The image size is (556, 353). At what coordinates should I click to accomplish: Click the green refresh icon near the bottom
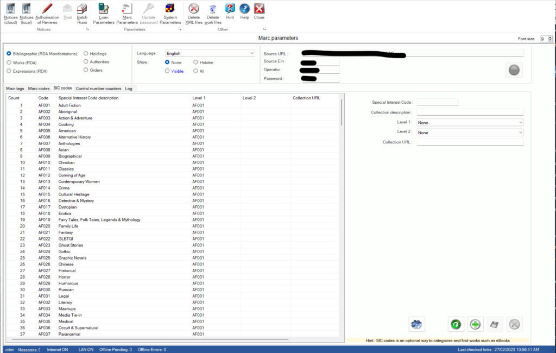[456, 324]
